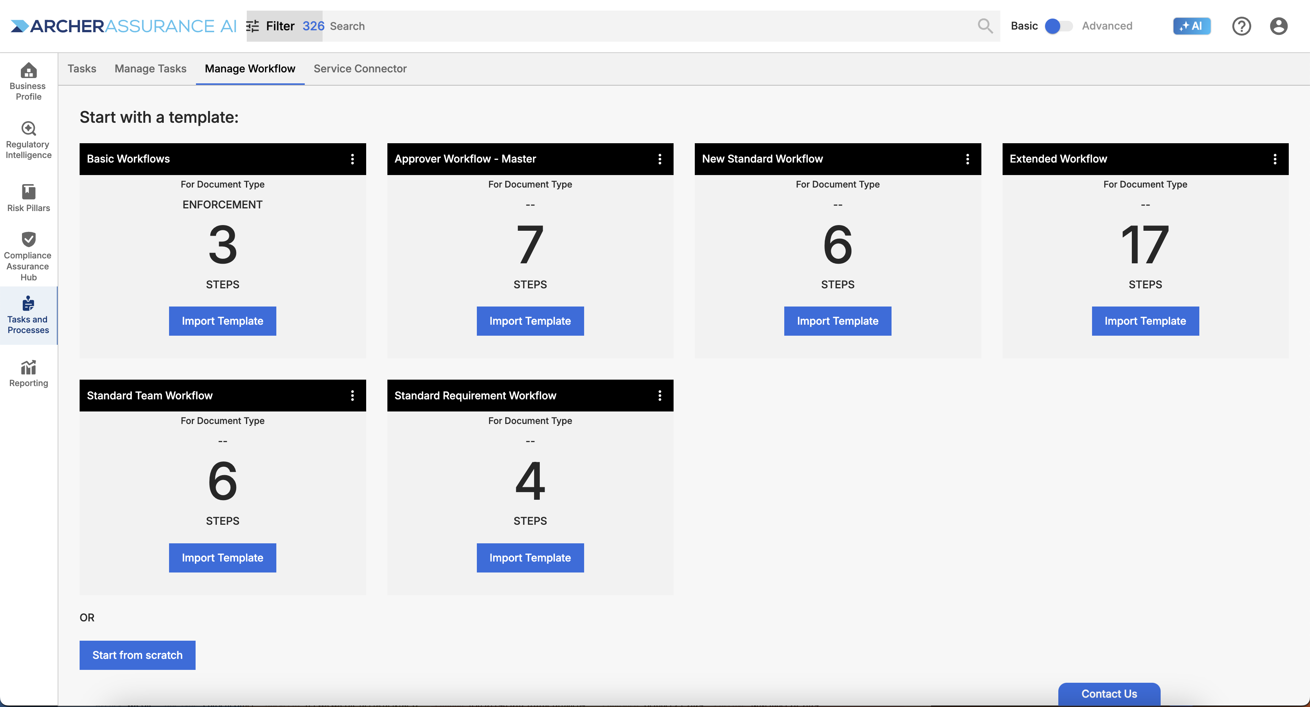Switch to the Tasks tab
Viewport: 1310px width, 707px height.
click(x=82, y=69)
